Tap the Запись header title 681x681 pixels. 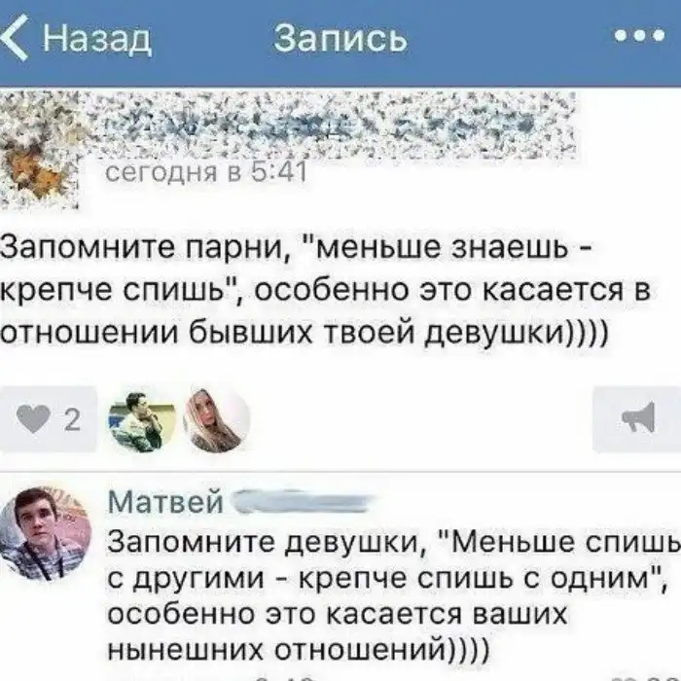coord(340,38)
